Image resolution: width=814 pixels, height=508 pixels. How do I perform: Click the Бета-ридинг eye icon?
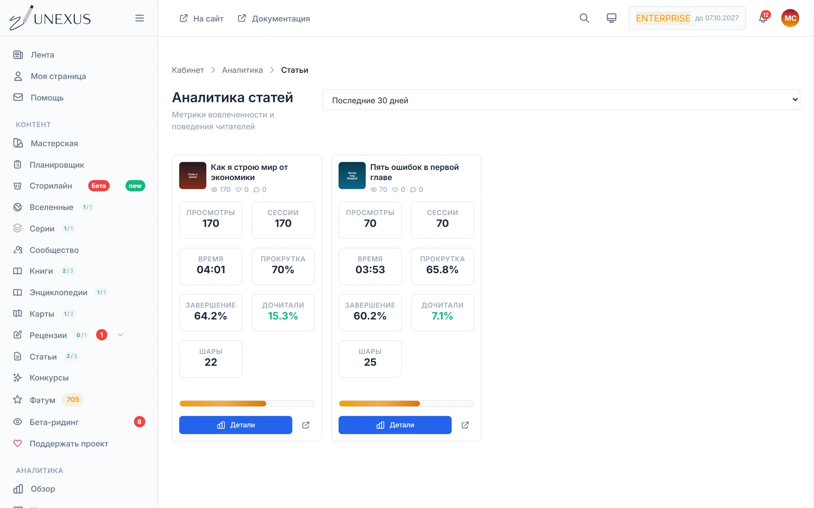pyautogui.click(x=17, y=422)
